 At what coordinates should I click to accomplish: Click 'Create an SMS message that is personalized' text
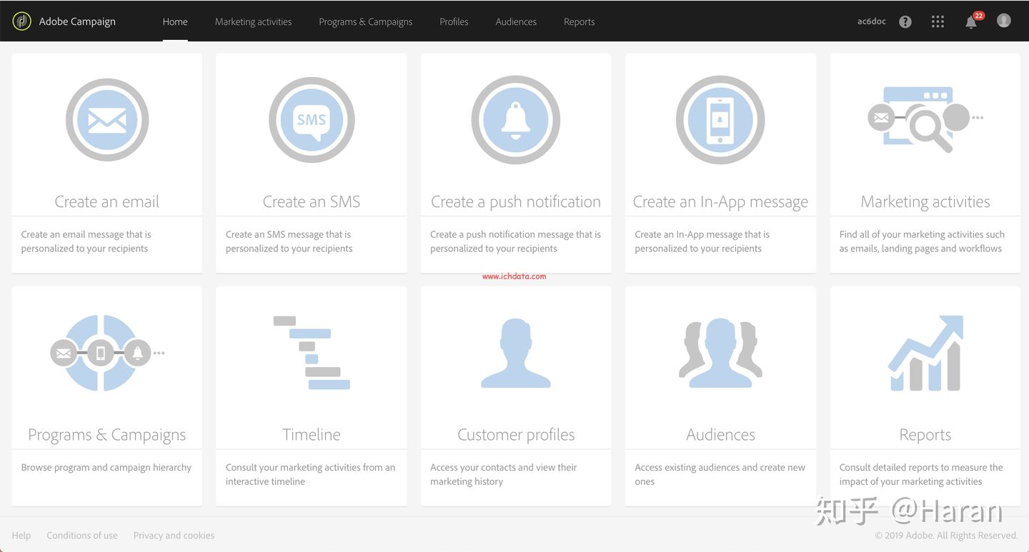click(x=289, y=241)
